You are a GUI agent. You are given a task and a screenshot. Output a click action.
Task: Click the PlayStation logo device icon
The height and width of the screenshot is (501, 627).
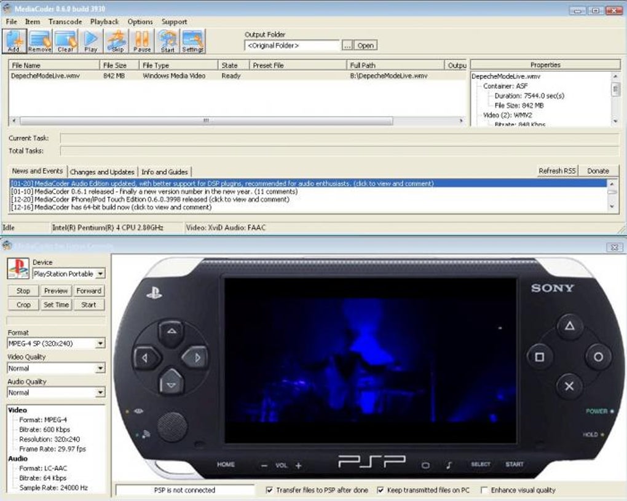pos(18,268)
